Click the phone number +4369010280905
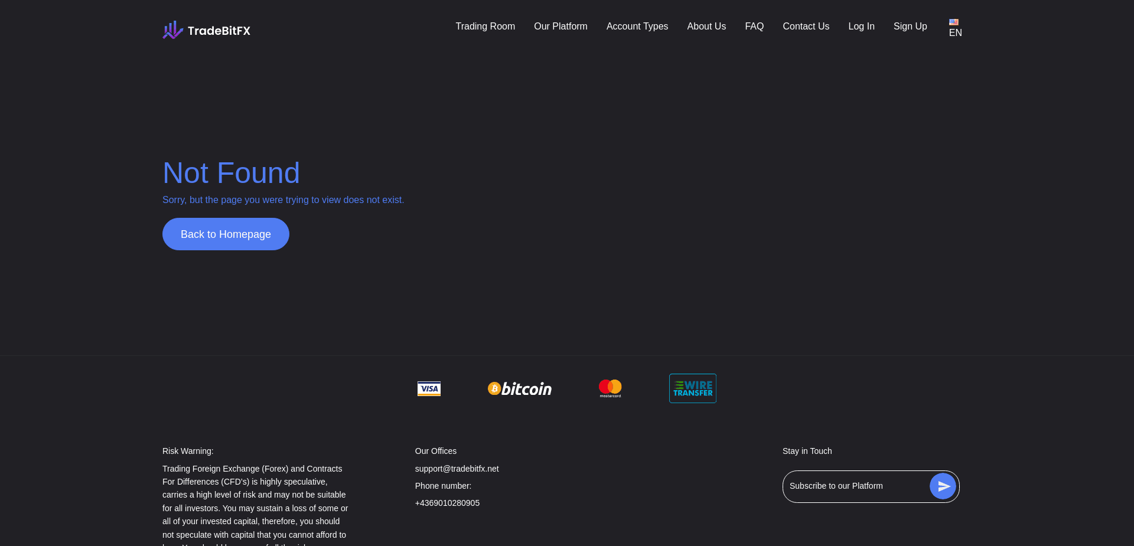The image size is (1134, 546). [x=447, y=503]
